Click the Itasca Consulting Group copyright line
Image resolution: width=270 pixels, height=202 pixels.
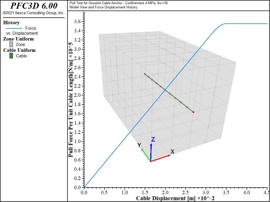point(34,13)
